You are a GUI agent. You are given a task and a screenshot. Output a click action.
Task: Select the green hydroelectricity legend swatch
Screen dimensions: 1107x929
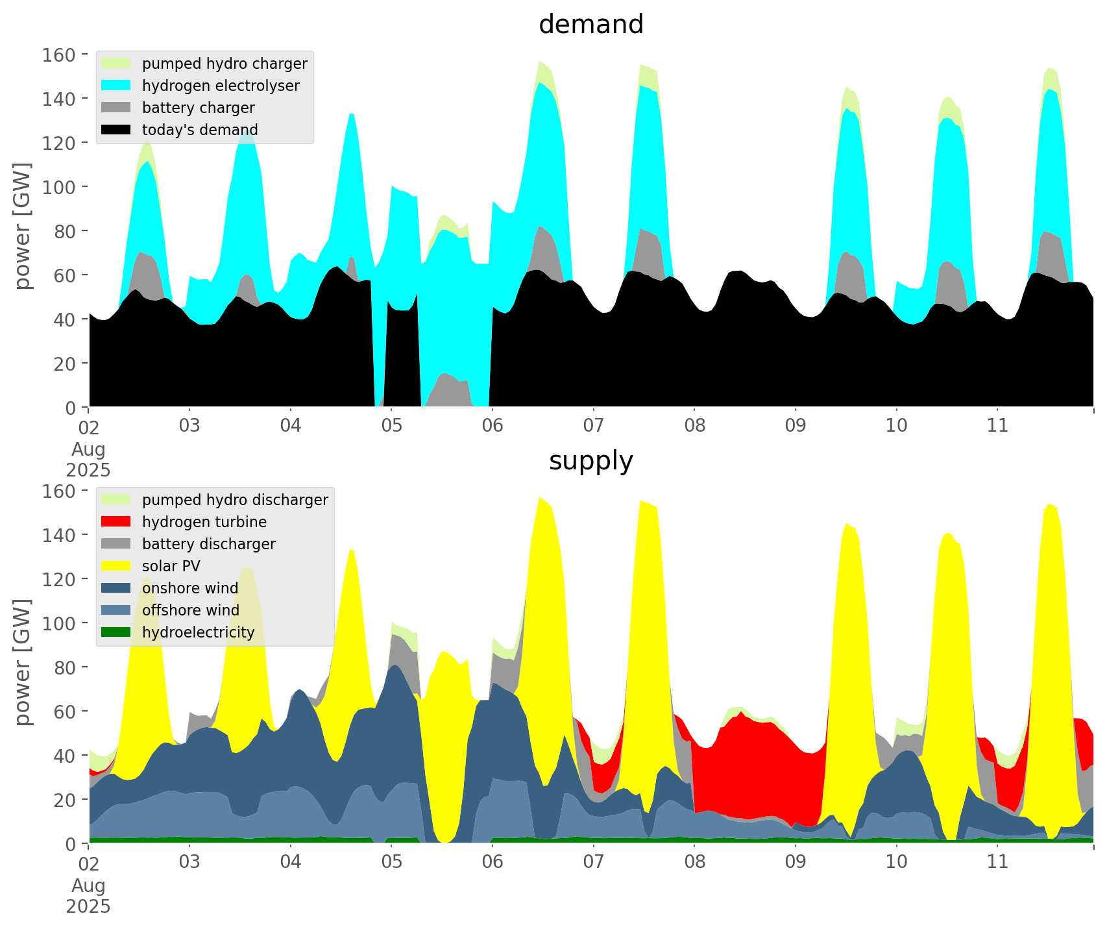click(116, 632)
